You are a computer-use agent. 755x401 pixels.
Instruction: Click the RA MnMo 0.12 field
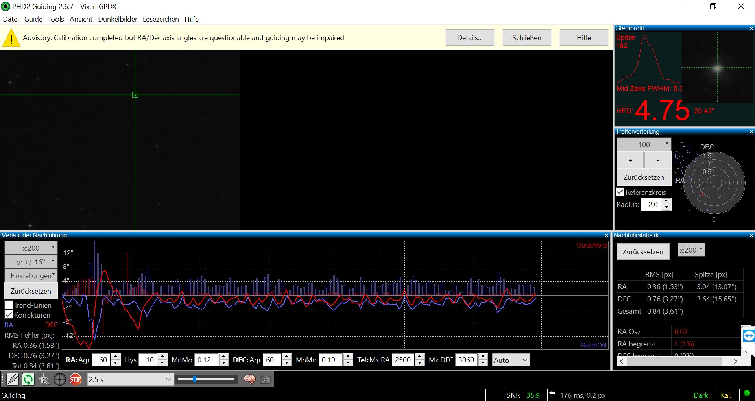(x=207, y=360)
